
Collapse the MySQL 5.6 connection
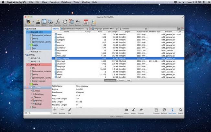tap(27, 65)
